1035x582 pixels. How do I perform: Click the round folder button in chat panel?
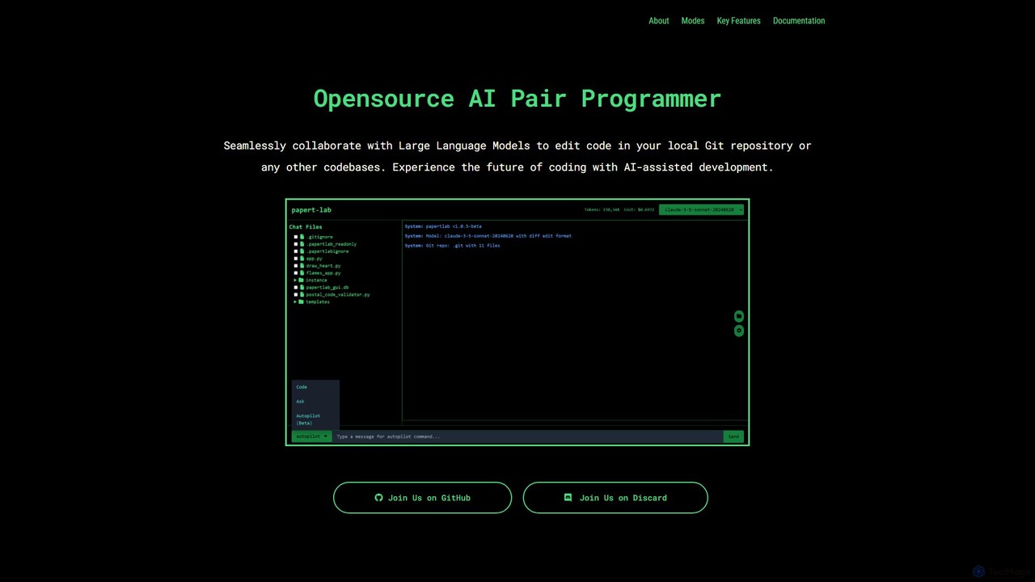point(739,316)
